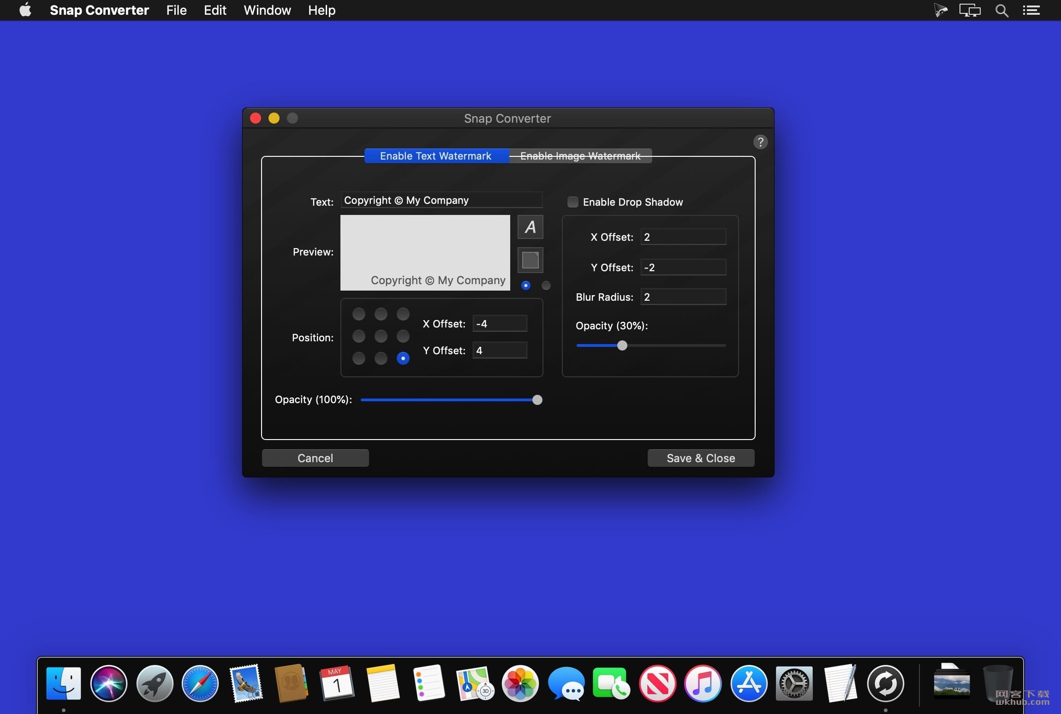Select the gray radio beside blue preview radio

click(x=546, y=286)
